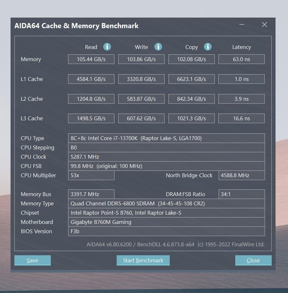Select the Memory write value 103.86 GB/s

(141, 59)
